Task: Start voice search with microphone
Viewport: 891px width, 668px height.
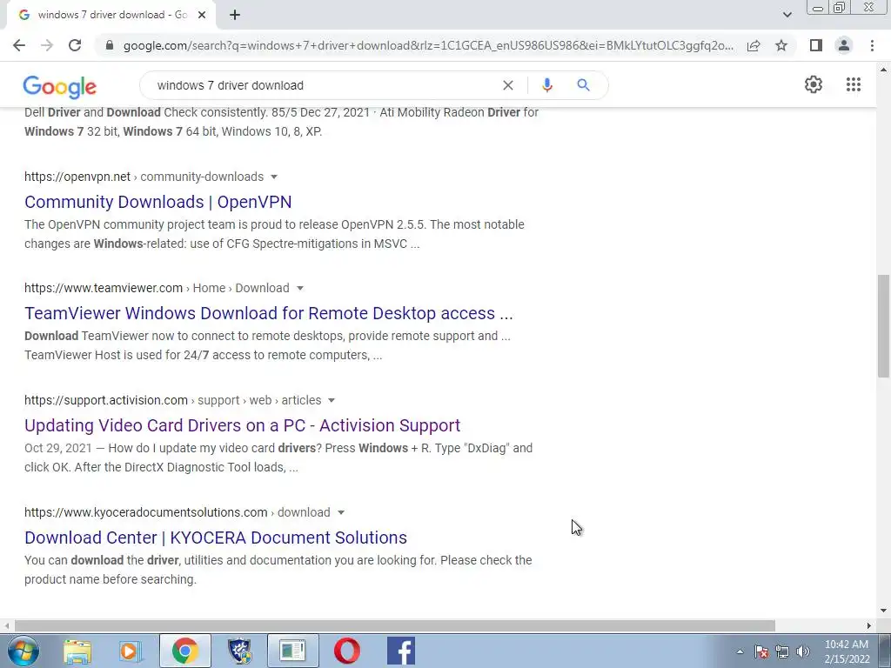Action: tap(546, 85)
